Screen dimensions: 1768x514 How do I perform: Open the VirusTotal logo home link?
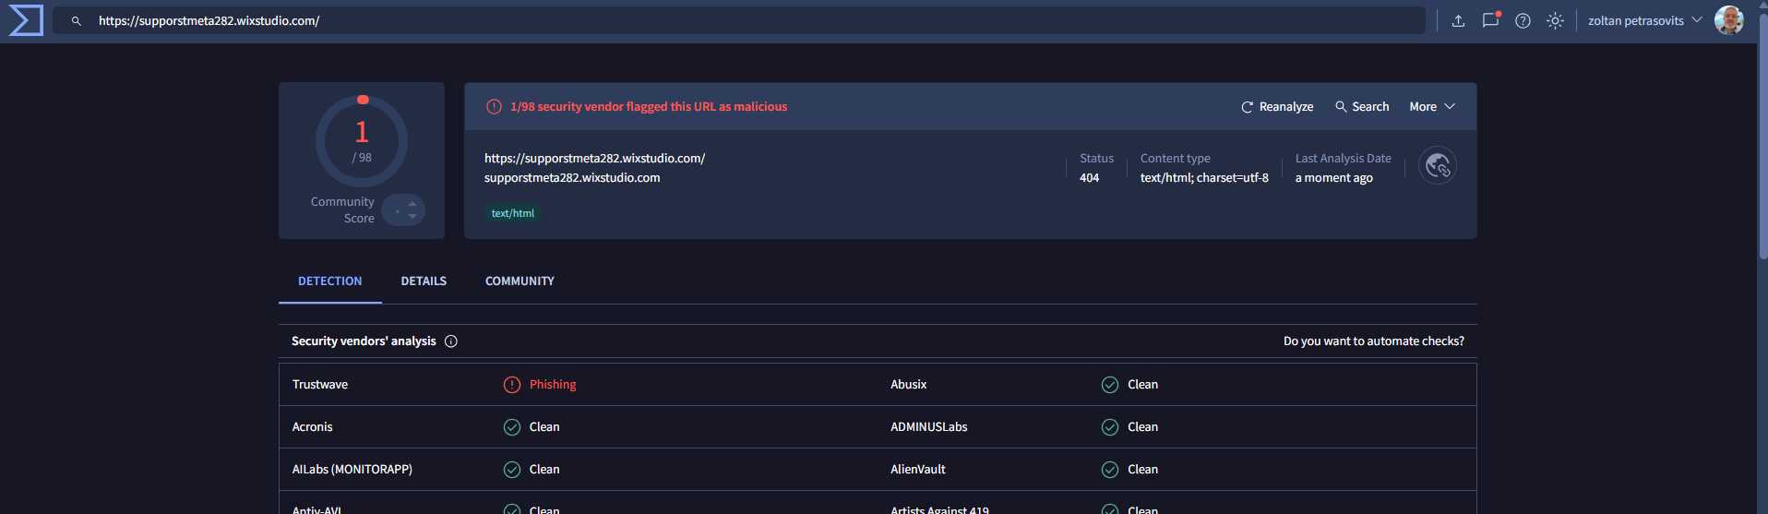point(26,20)
